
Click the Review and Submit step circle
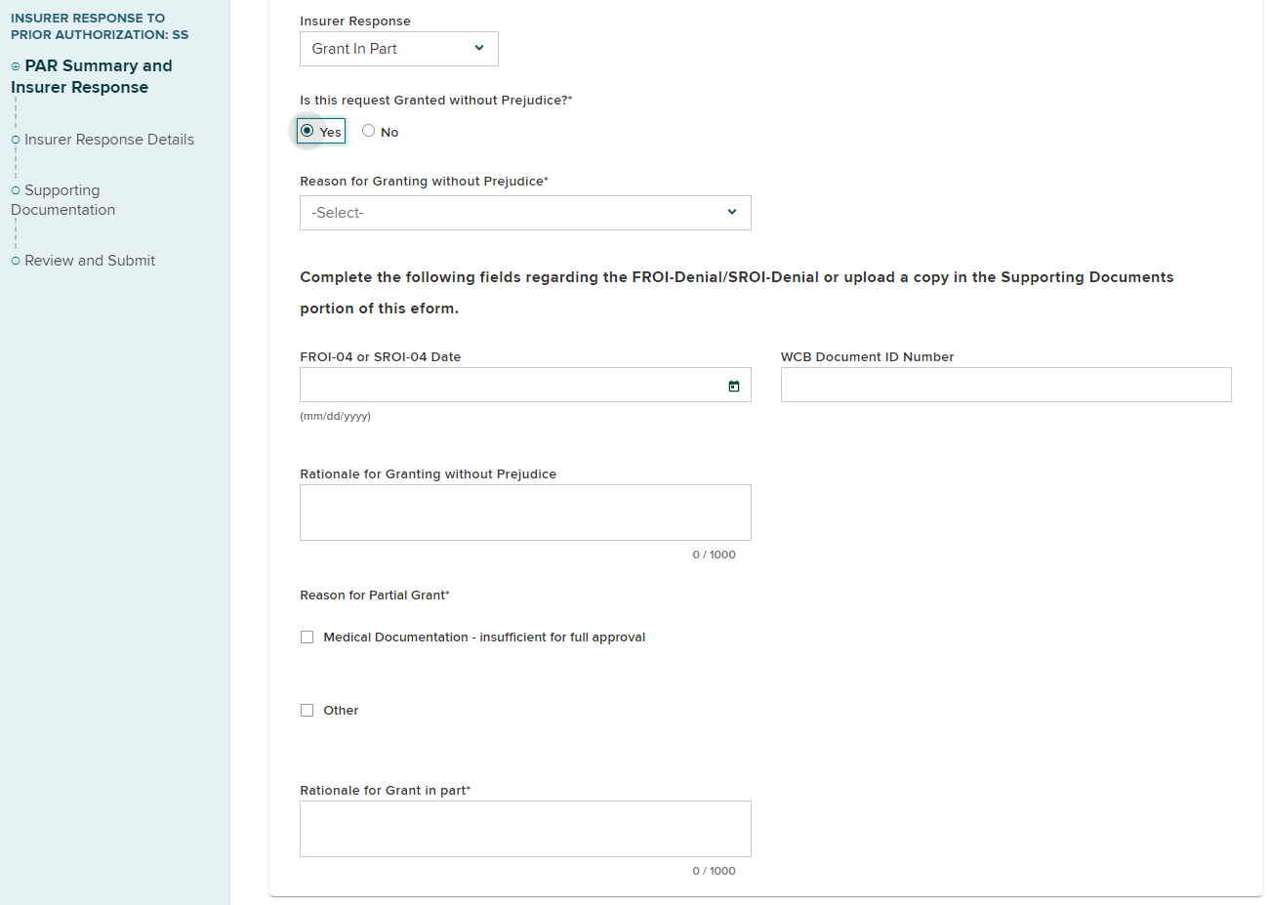[x=16, y=261]
